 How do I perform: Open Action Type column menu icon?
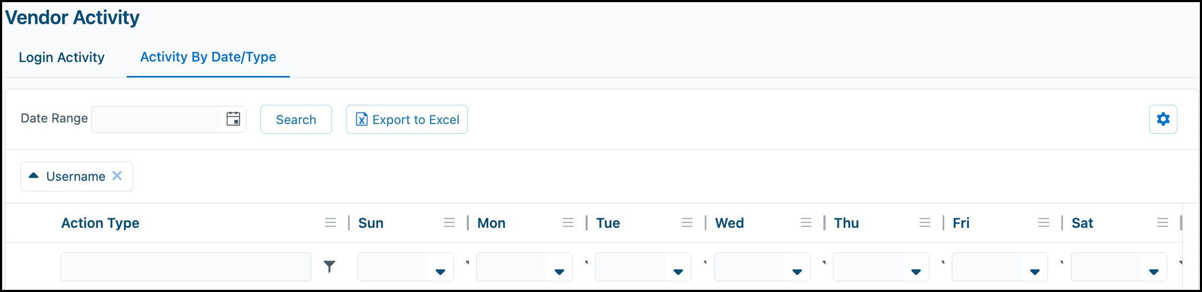330,222
